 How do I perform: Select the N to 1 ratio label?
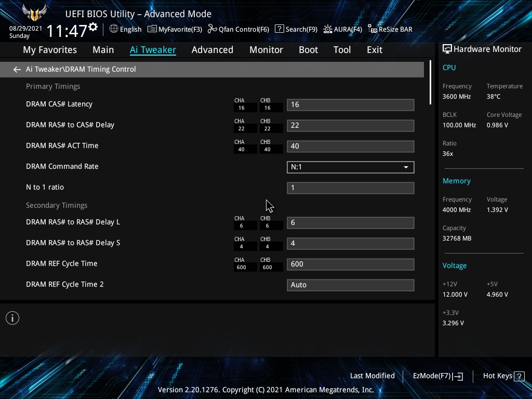coord(45,187)
